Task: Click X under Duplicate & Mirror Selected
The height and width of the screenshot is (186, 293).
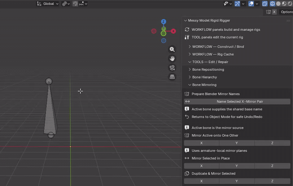Action: [x=201, y=181]
